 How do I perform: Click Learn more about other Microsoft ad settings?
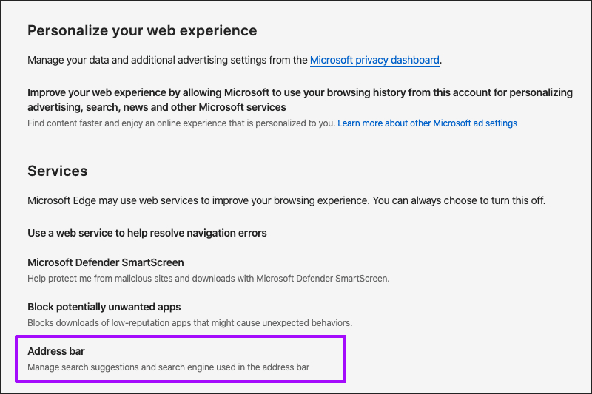[x=427, y=123]
